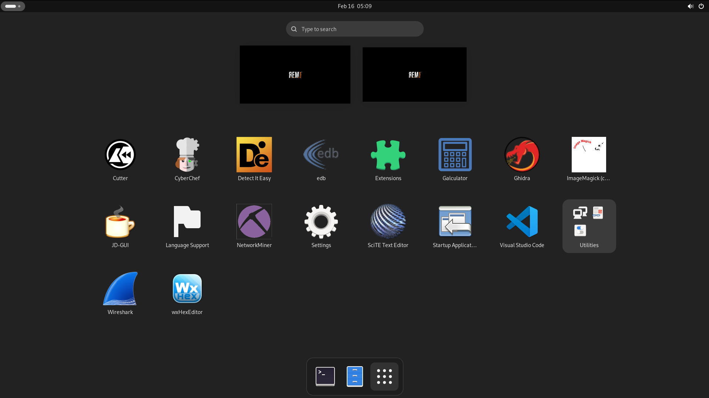This screenshot has width=709, height=398.
Task: Launch the Cutter application
Action: 120,155
